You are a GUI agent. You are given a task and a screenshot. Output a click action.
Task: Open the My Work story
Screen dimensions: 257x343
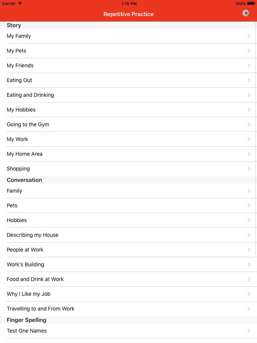[128, 139]
